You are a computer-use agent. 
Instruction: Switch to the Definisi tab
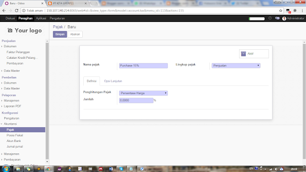[x=91, y=81]
